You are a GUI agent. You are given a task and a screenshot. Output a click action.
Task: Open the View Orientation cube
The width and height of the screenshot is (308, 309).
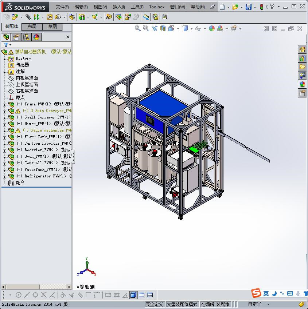(x=171, y=29)
